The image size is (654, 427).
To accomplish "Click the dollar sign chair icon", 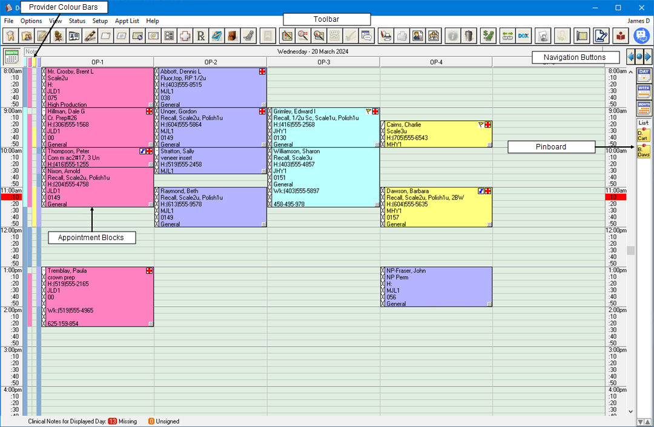I will click(487, 36).
